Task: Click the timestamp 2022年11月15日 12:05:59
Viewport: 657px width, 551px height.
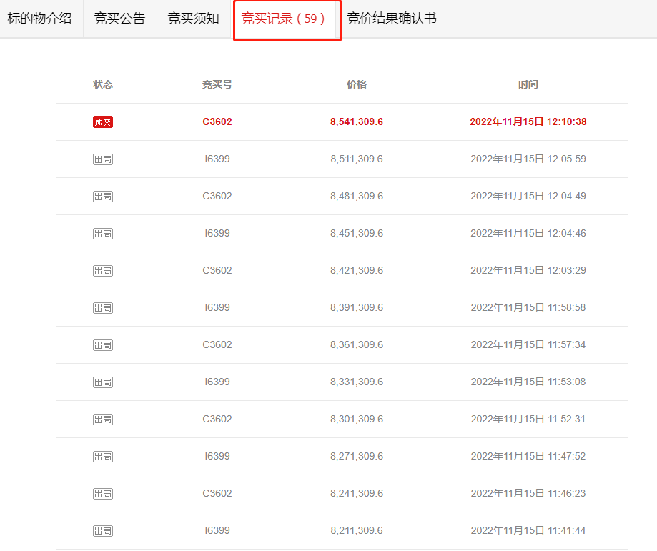Action: tap(528, 159)
